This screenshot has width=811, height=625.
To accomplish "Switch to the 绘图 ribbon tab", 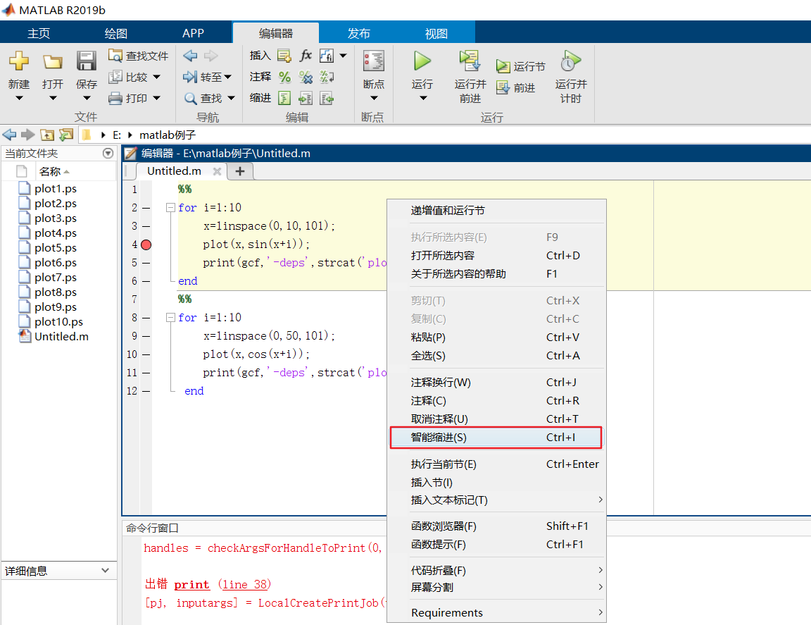I will [x=116, y=33].
